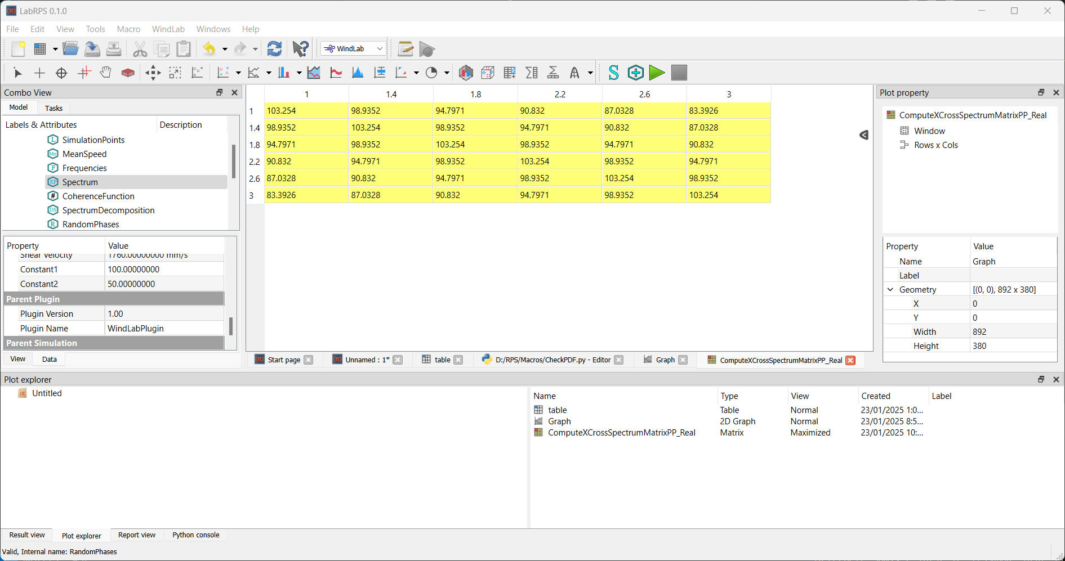Select the hand pan tool
1065x561 pixels.
tap(105, 73)
